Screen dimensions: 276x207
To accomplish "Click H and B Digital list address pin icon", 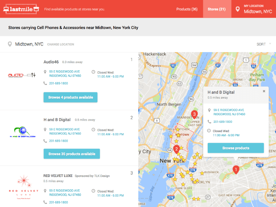I will [x=45, y=130].
